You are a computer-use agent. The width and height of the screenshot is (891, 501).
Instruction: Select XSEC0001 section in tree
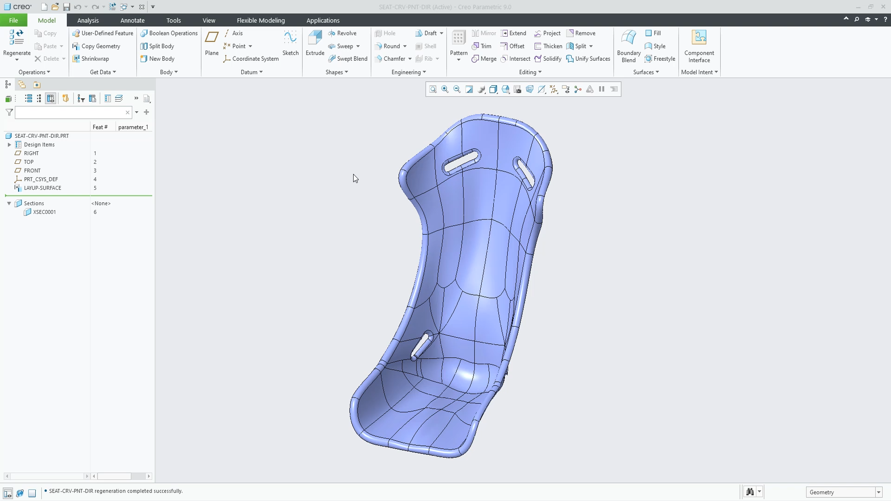point(45,212)
